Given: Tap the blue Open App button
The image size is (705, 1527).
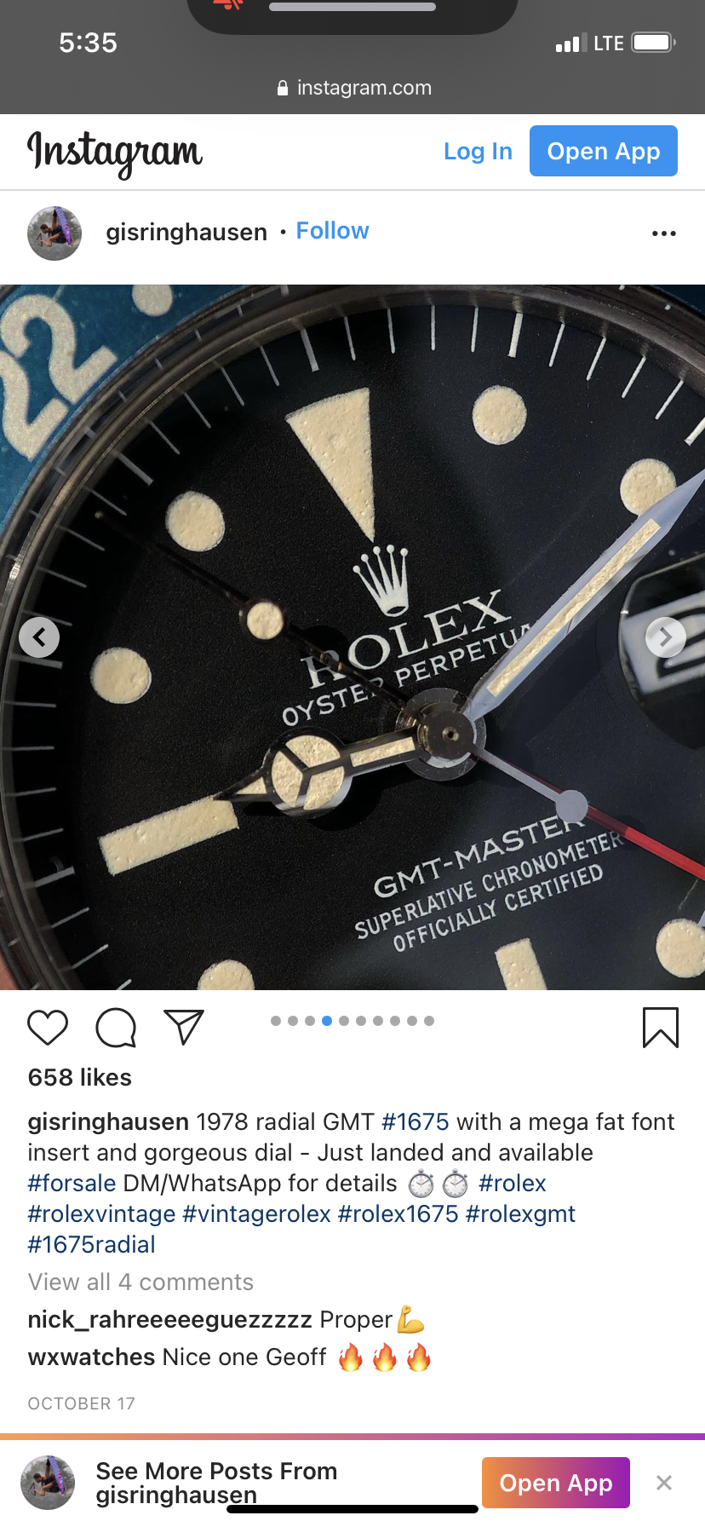Looking at the screenshot, I should click(x=604, y=151).
